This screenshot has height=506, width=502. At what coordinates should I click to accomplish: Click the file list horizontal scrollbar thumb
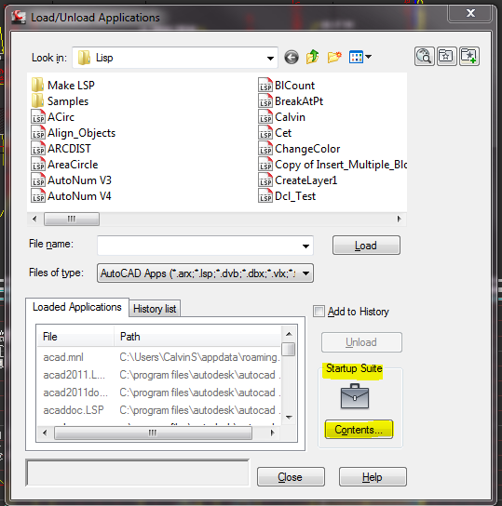click(x=72, y=220)
